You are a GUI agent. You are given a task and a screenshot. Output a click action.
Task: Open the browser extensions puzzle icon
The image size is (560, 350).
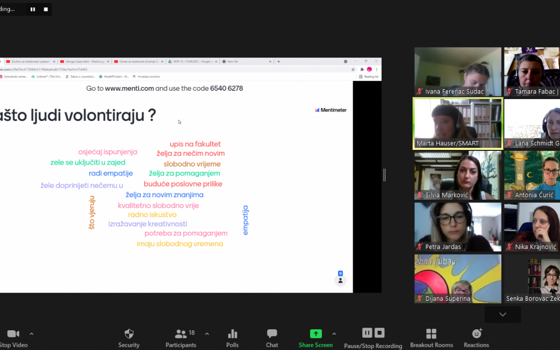pyautogui.click(x=362, y=69)
